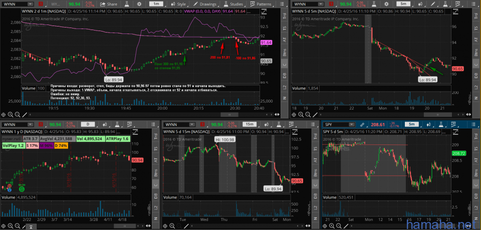Click the ATRPlay 1.6 label on the daily chart
This screenshot has height=230, width=481.
[x=117, y=139]
